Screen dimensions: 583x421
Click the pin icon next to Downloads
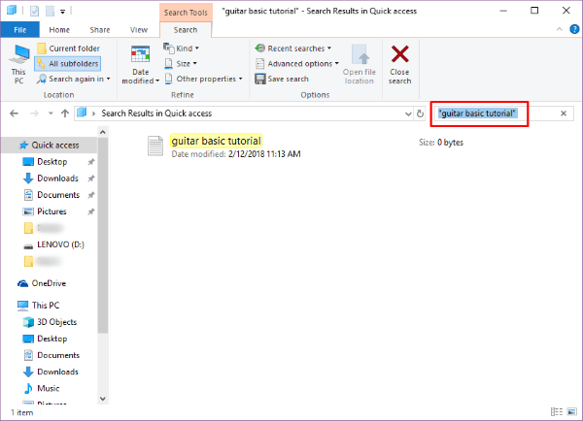pyautogui.click(x=90, y=178)
